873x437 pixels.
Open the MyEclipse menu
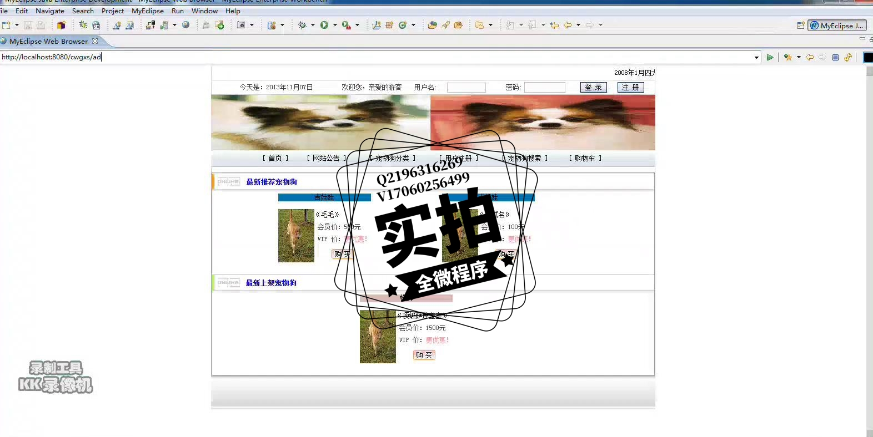point(148,11)
